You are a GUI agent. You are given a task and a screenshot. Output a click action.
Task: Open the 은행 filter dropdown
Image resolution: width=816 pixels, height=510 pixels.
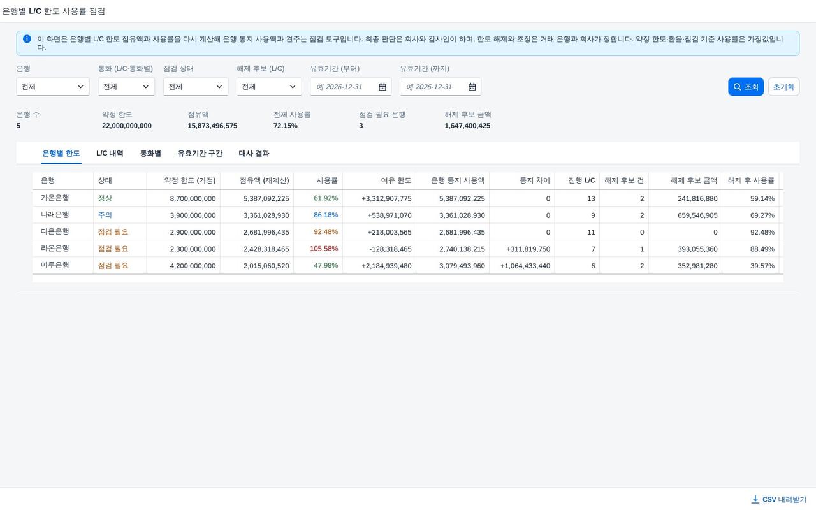[x=53, y=87]
